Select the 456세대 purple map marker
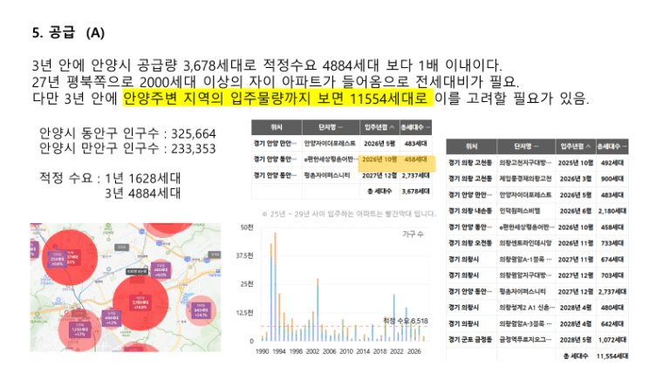 click(112, 318)
